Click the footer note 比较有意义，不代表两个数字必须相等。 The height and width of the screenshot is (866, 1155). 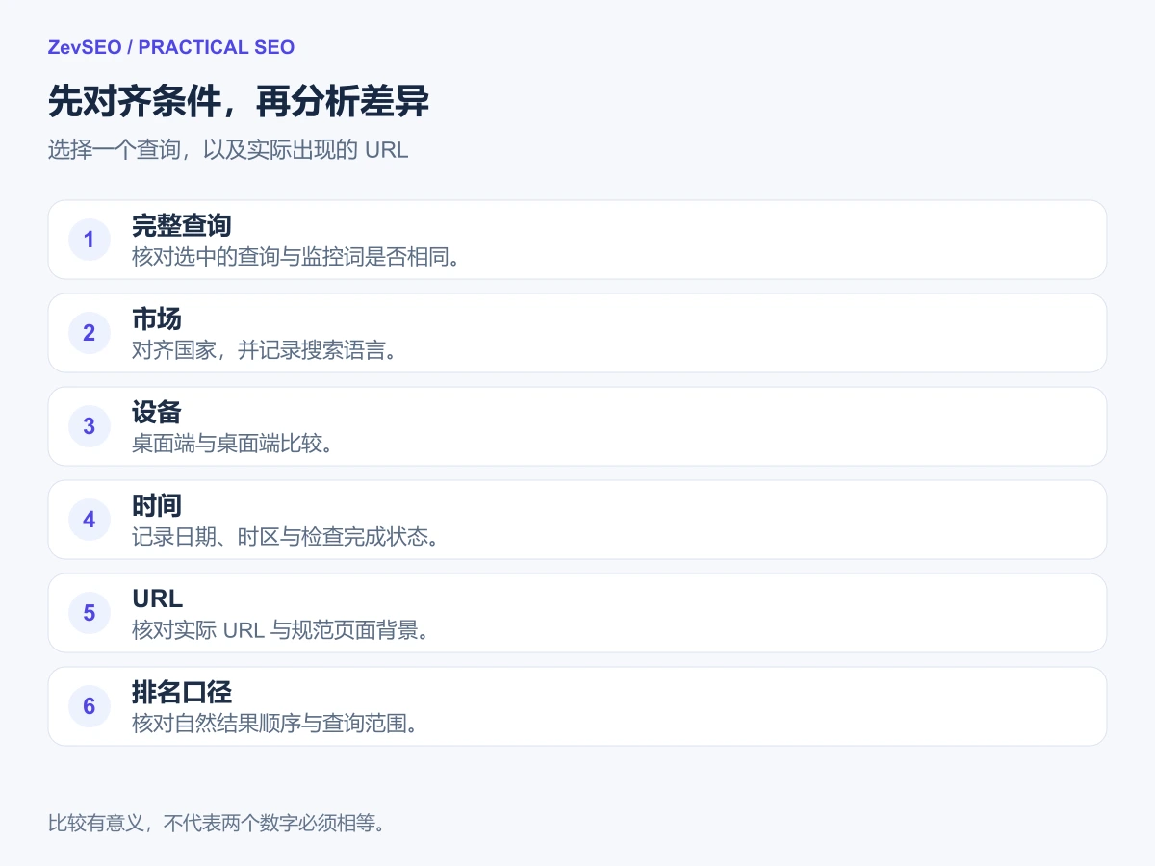pyautogui.click(x=216, y=824)
